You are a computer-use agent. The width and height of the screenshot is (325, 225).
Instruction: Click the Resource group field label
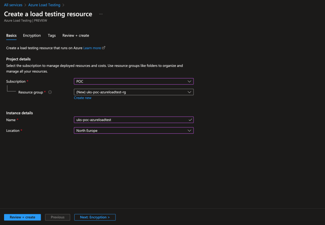[30, 92]
